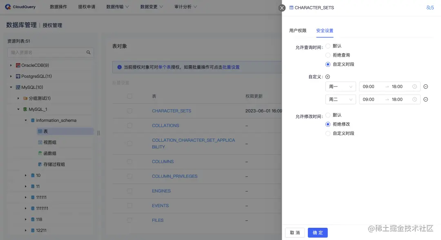Image resolution: width=441 pixels, height=240 pixels.
Task: Click the 周二 end time 18:00 field
Action: tap(397, 99)
